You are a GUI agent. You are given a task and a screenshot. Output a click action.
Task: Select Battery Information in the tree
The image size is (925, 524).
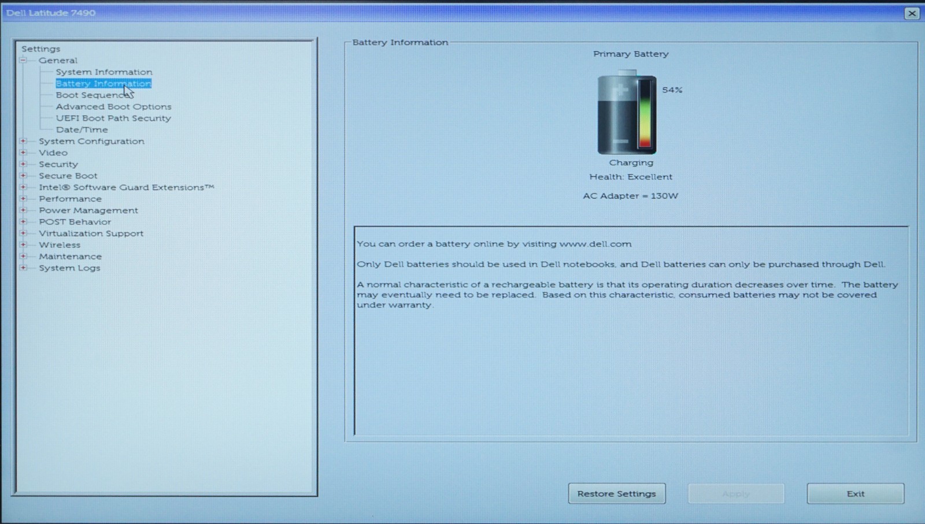pos(103,84)
